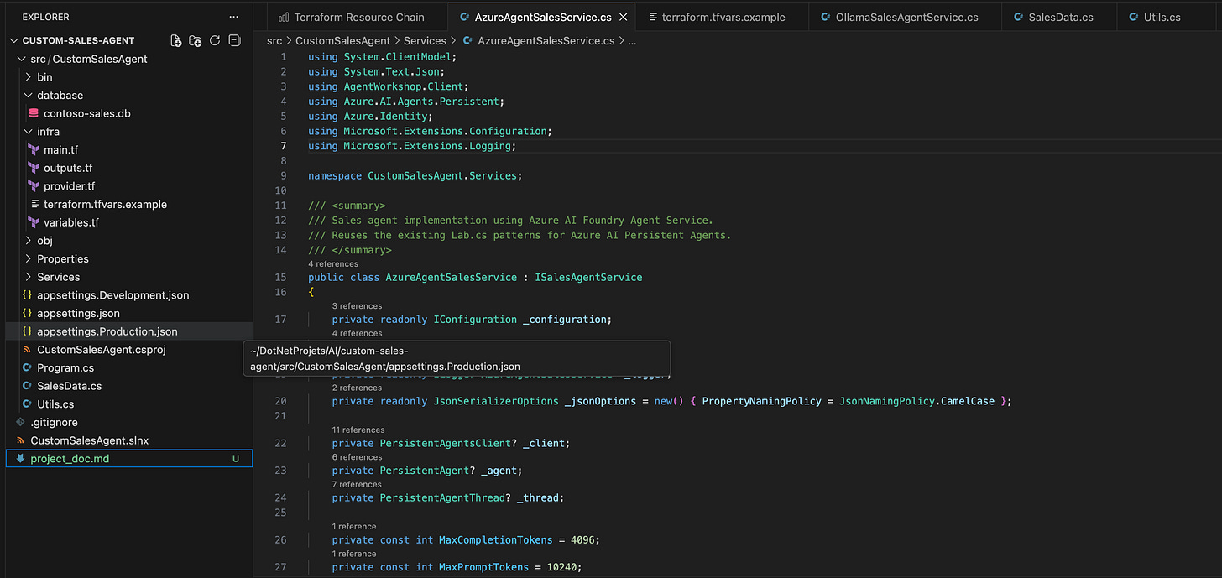This screenshot has width=1222, height=578.
Task: Click the braces icon of appsettings.Production.json
Action: pos(27,331)
